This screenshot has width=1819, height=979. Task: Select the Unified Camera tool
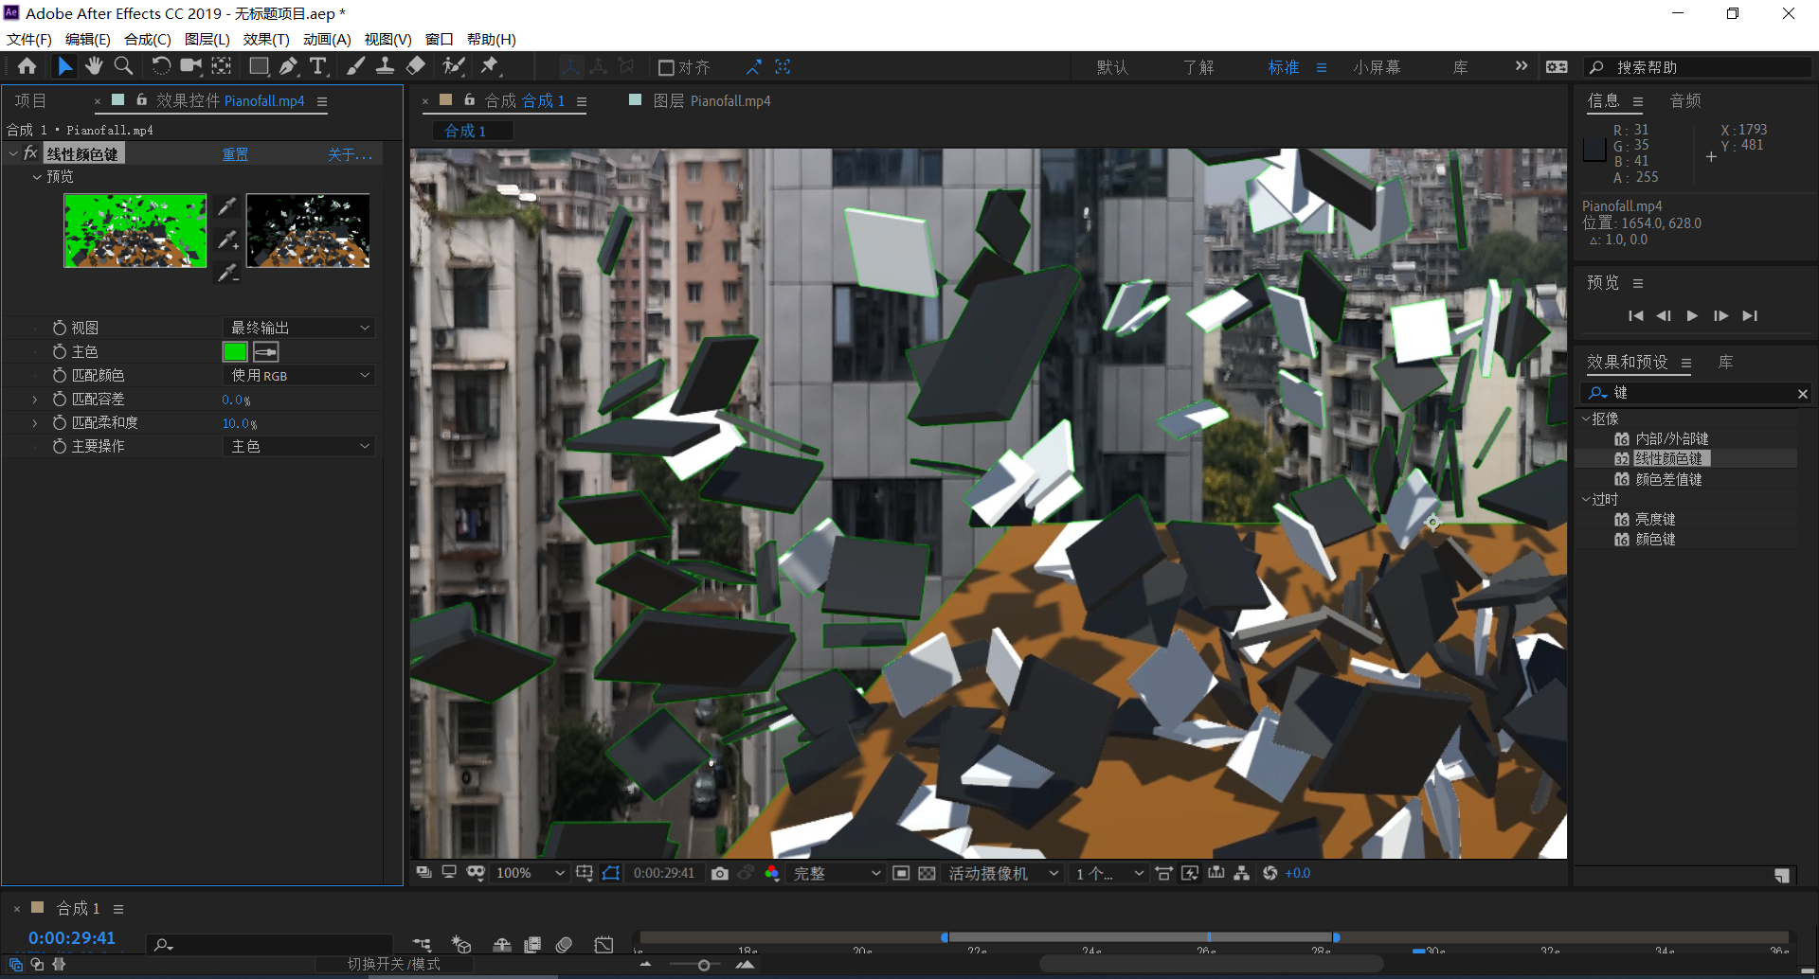click(191, 66)
